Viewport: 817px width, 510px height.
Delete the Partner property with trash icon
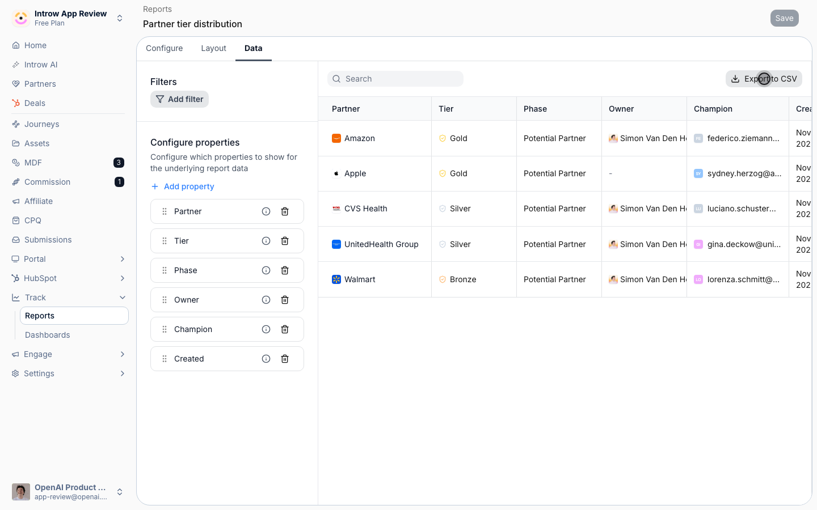tap(285, 211)
